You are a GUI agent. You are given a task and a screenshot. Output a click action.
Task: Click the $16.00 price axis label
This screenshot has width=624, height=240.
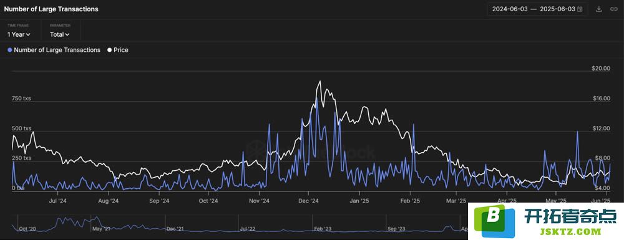tap(601, 98)
